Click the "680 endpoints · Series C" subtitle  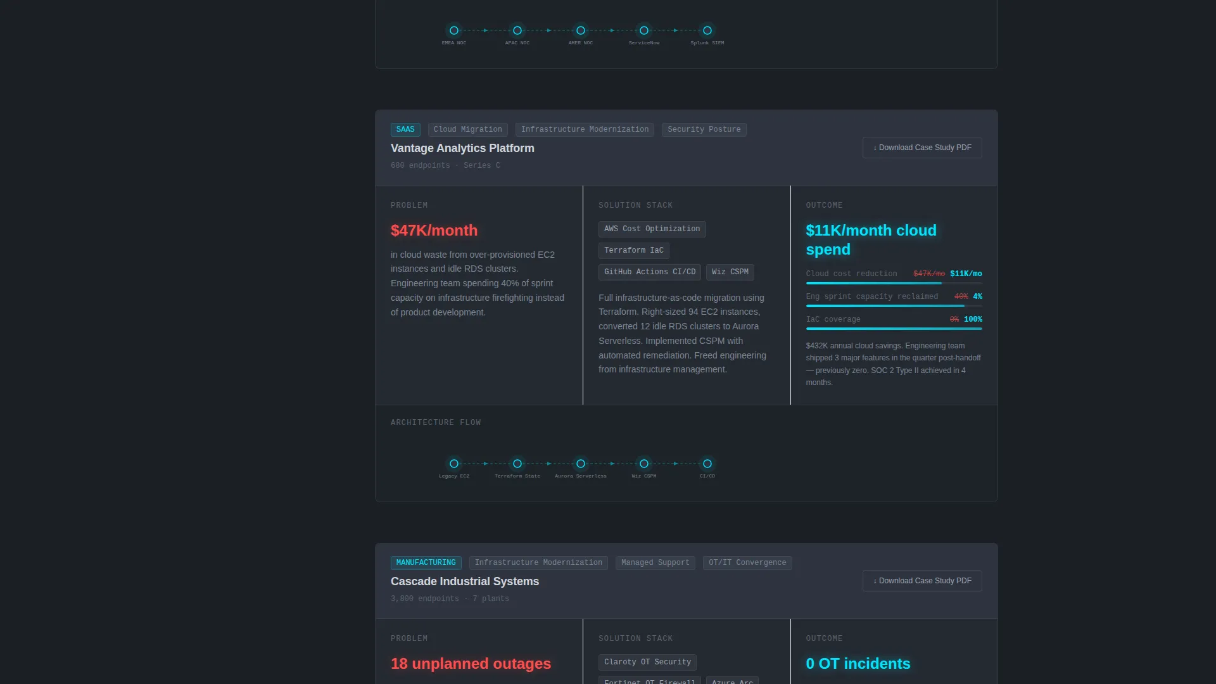(x=445, y=165)
